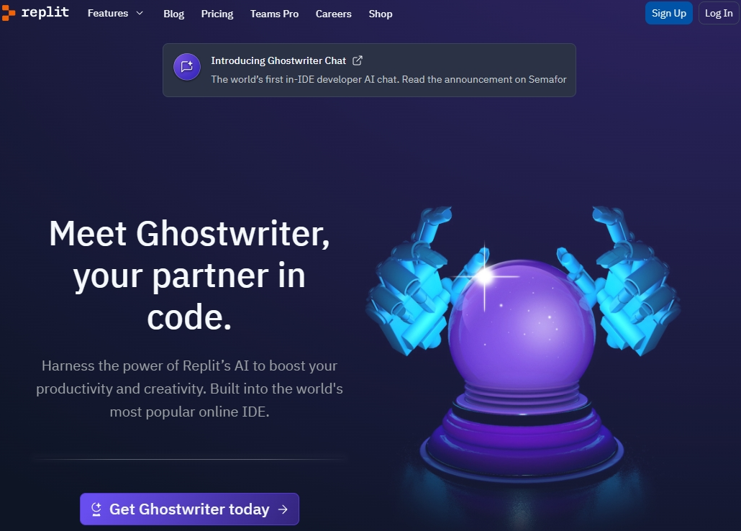The width and height of the screenshot is (741, 531).
Task: Open the Features menu
Action: [x=108, y=13]
